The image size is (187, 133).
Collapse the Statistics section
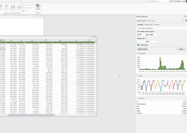pos(138,99)
